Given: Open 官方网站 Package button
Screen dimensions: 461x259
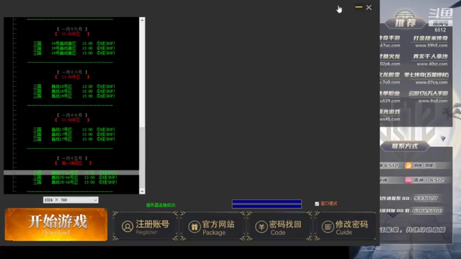Looking at the screenshot, I should click(212, 226).
